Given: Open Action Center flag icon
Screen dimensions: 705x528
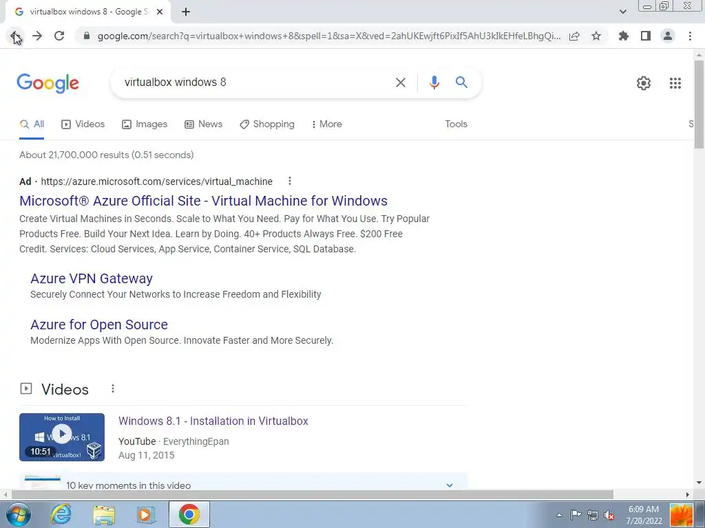Looking at the screenshot, I should (x=576, y=515).
